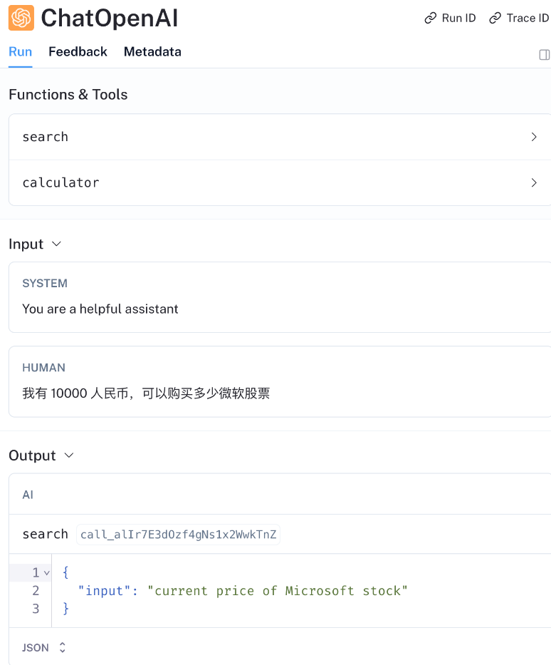This screenshot has width=551, height=665.
Task: Click the call_alIr7E3dOzf4gNs1x2WwkTnZ tool call ID
Action: [x=178, y=534]
